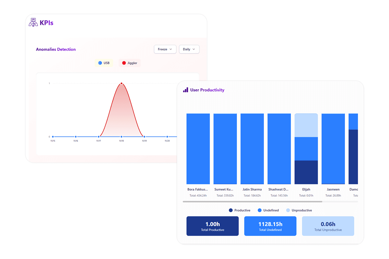Toggle the Productive legend item

point(240,210)
